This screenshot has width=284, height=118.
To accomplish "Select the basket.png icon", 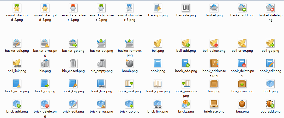I will tap(214, 8).
